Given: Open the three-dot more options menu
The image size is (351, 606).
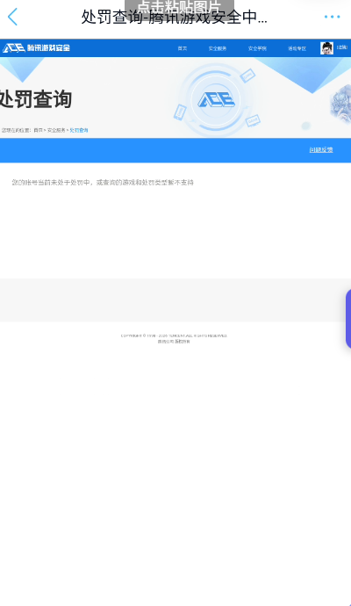Looking at the screenshot, I should (x=332, y=17).
